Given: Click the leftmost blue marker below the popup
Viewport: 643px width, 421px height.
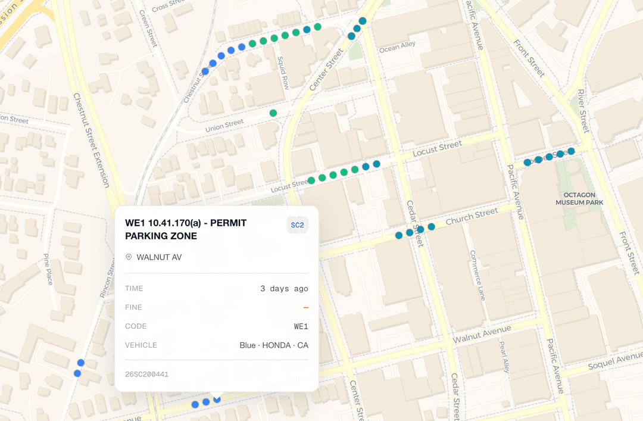Looking at the screenshot, I should (195, 404).
